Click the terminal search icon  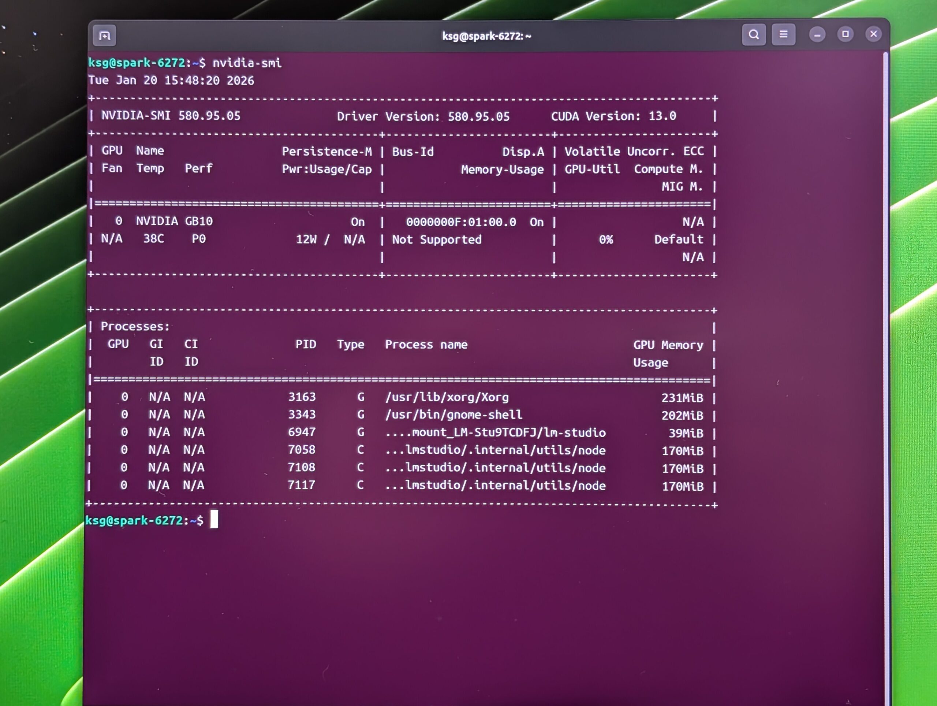754,34
